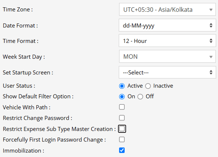
Task: Click the Restrict Change Password label
Action: click(38, 118)
